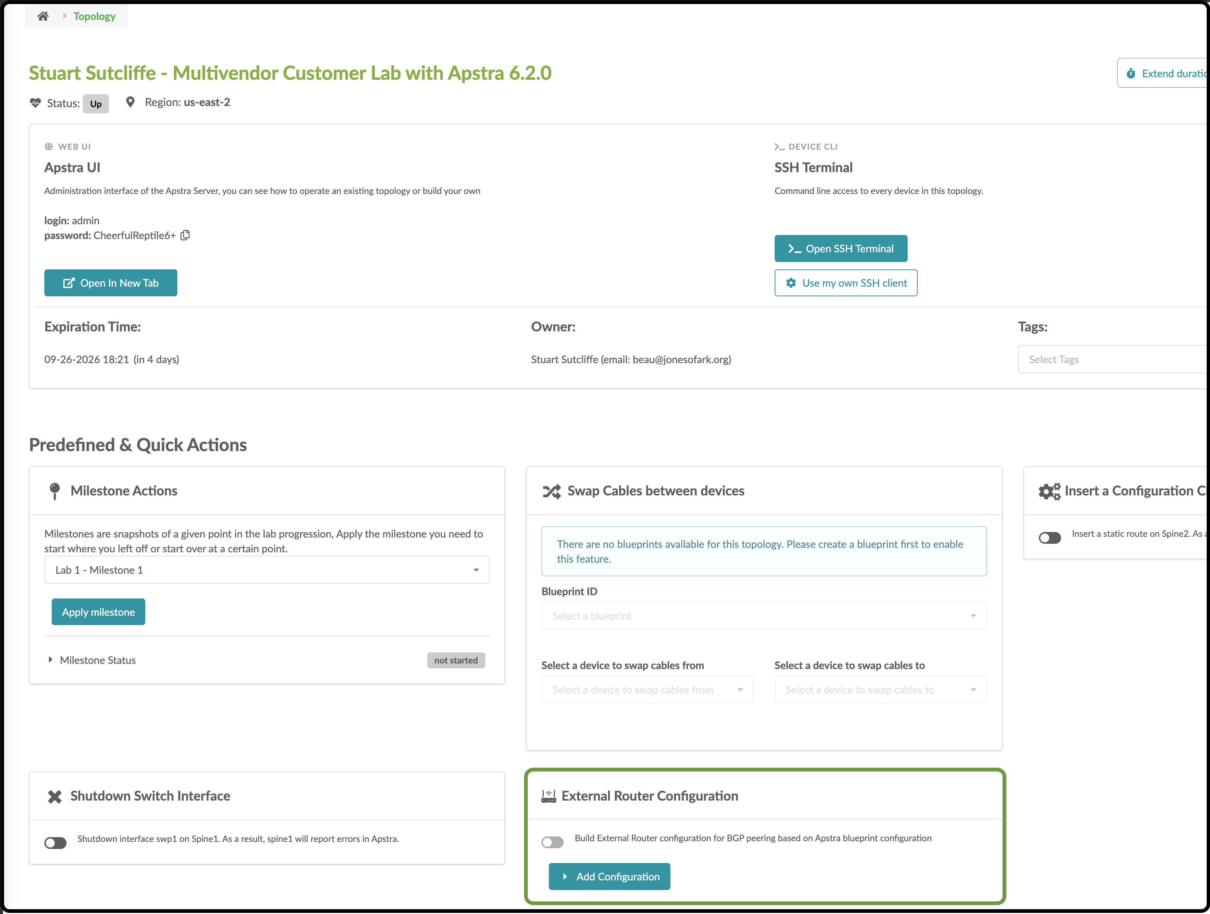Click Use my own SSH client
This screenshot has height=914, width=1210.
846,283
